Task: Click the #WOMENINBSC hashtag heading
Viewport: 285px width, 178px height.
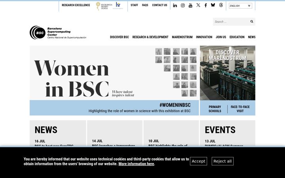Action: 175,105
